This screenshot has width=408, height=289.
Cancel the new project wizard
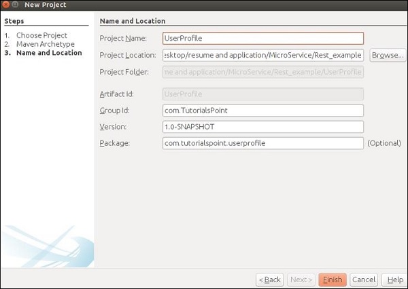point(364,280)
